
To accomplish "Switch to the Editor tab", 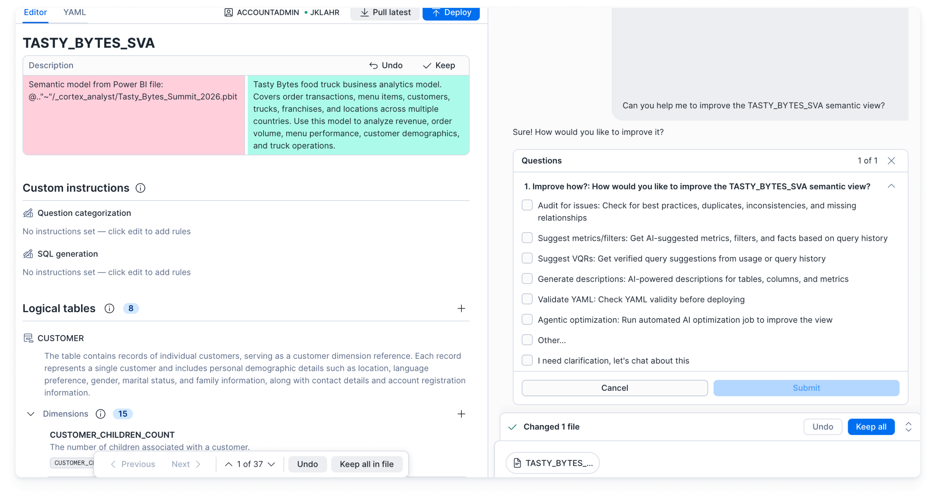I will tap(35, 12).
